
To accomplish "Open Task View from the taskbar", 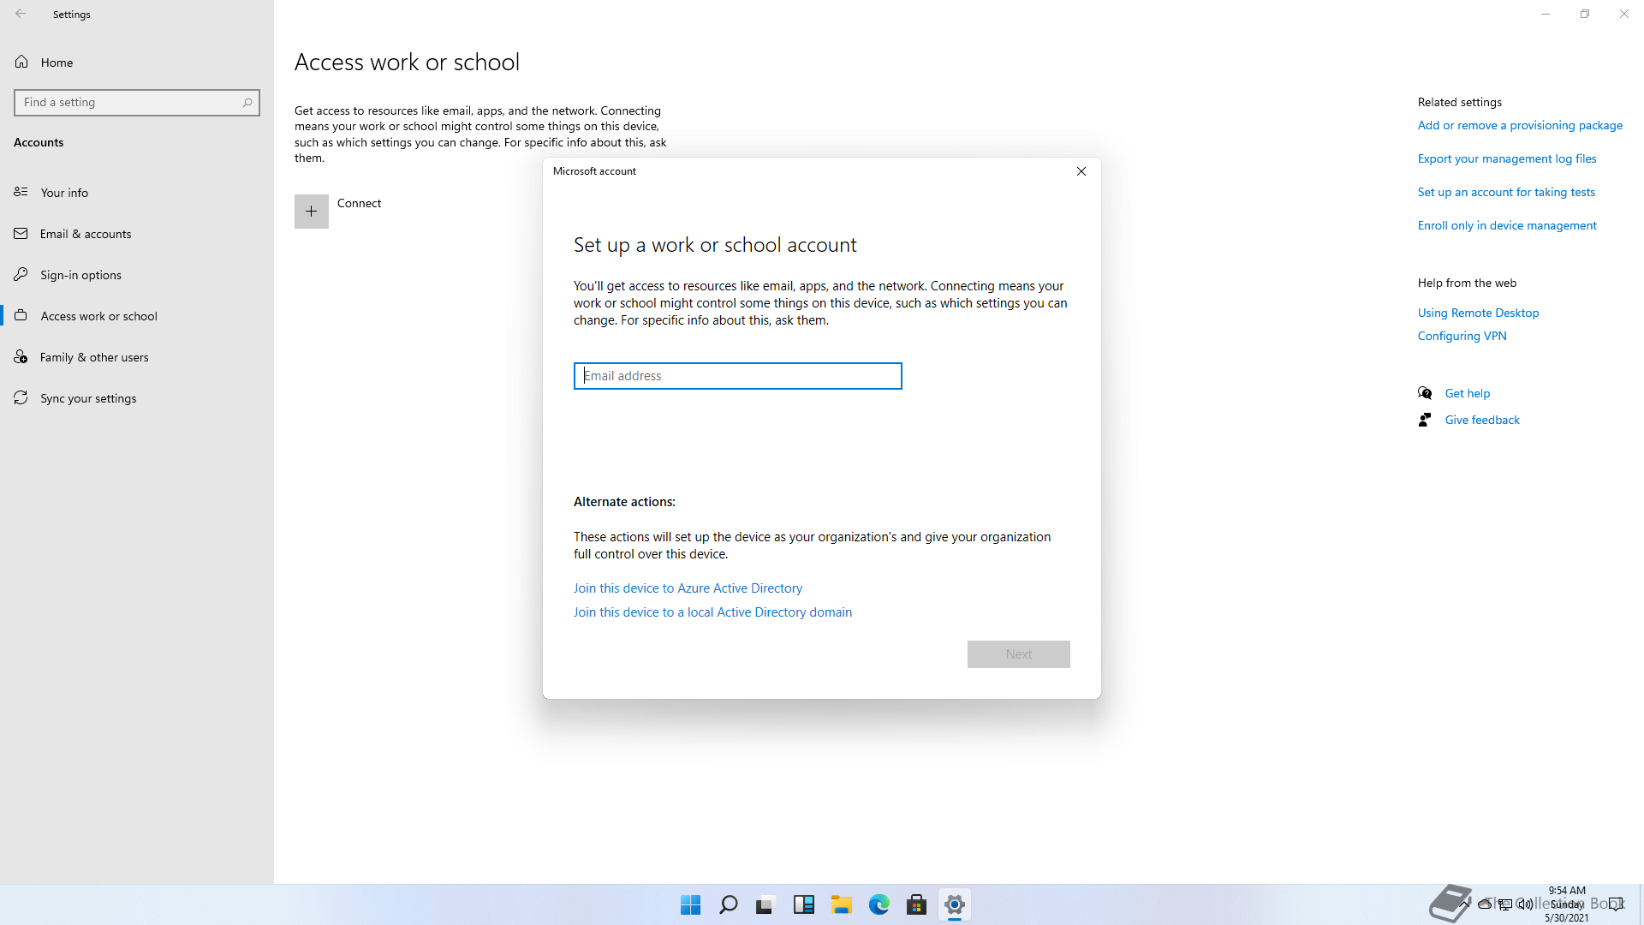I will tap(765, 904).
